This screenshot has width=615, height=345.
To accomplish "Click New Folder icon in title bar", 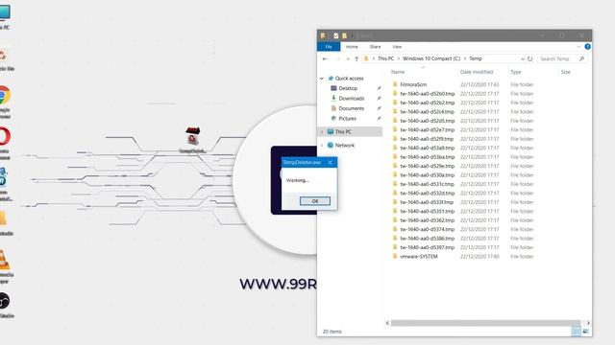I will click(x=344, y=35).
